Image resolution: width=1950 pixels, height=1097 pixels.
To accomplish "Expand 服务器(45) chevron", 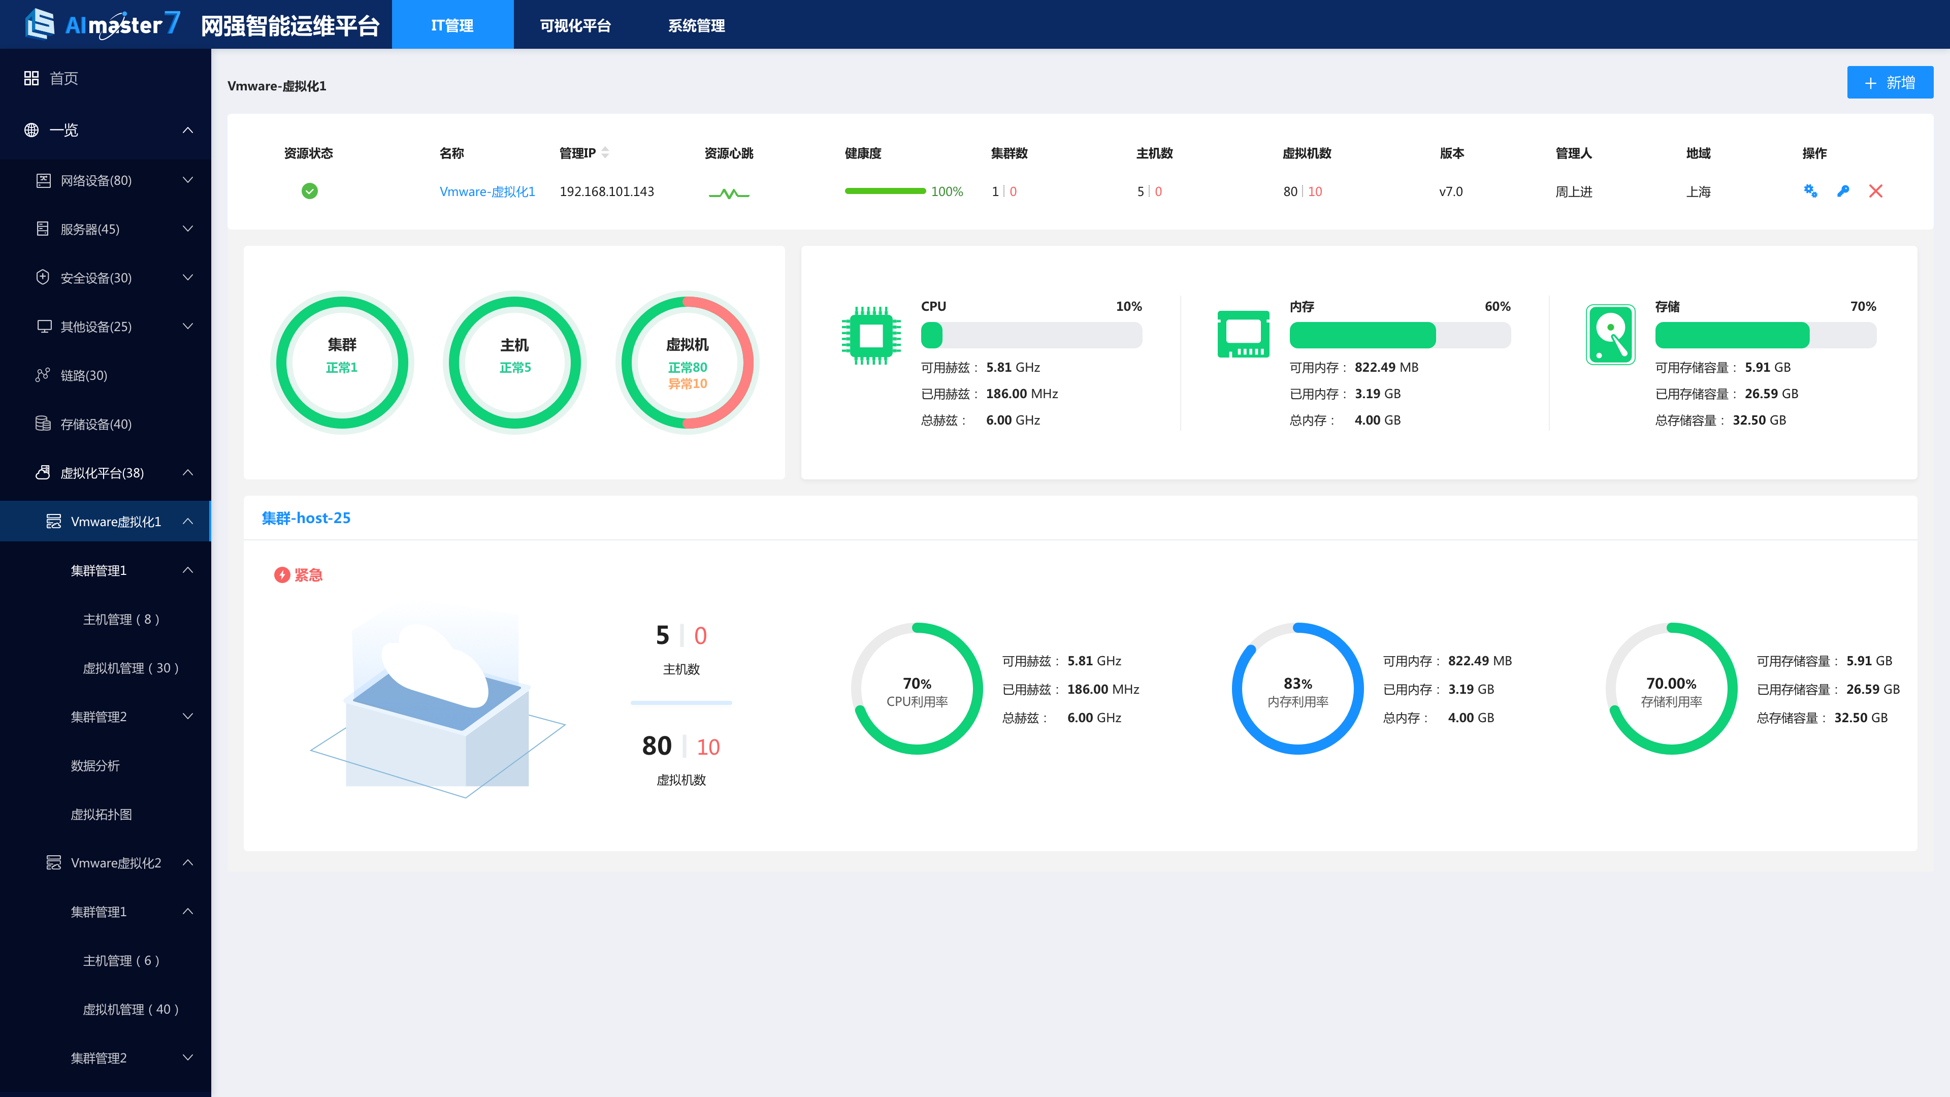I will (188, 229).
